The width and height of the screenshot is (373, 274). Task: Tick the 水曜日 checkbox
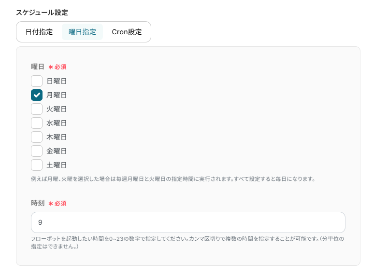[37, 123]
